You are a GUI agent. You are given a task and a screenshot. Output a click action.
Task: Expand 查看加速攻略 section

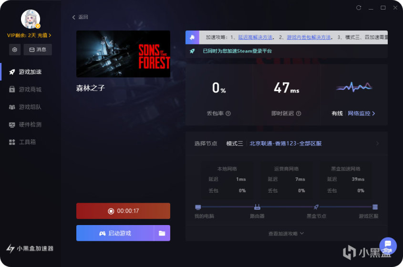click(x=286, y=233)
